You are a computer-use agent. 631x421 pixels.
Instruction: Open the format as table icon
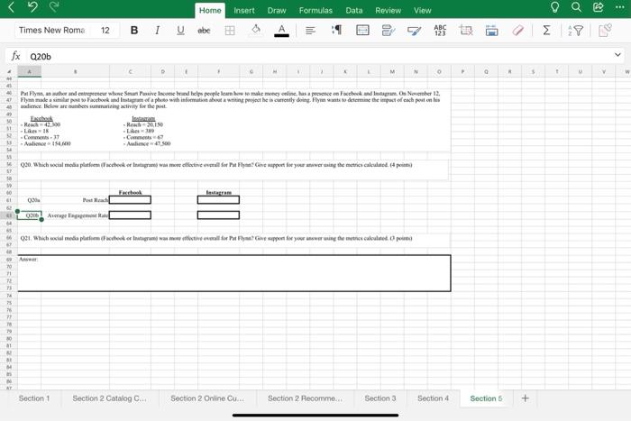point(491,30)
